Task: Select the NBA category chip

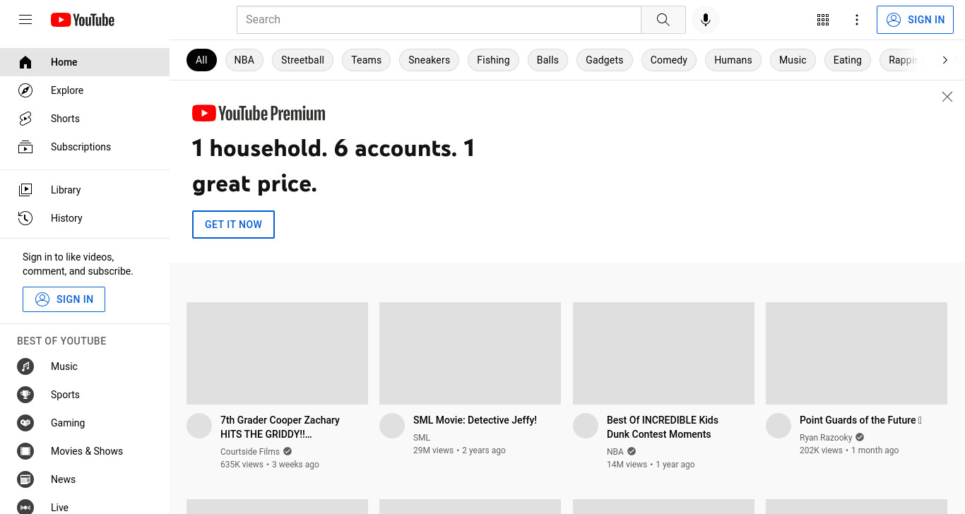Action: click(244, 60)
